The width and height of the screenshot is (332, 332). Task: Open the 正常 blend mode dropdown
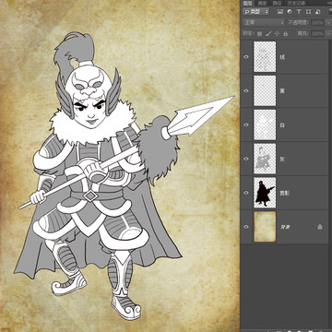(x=264, y=22)
